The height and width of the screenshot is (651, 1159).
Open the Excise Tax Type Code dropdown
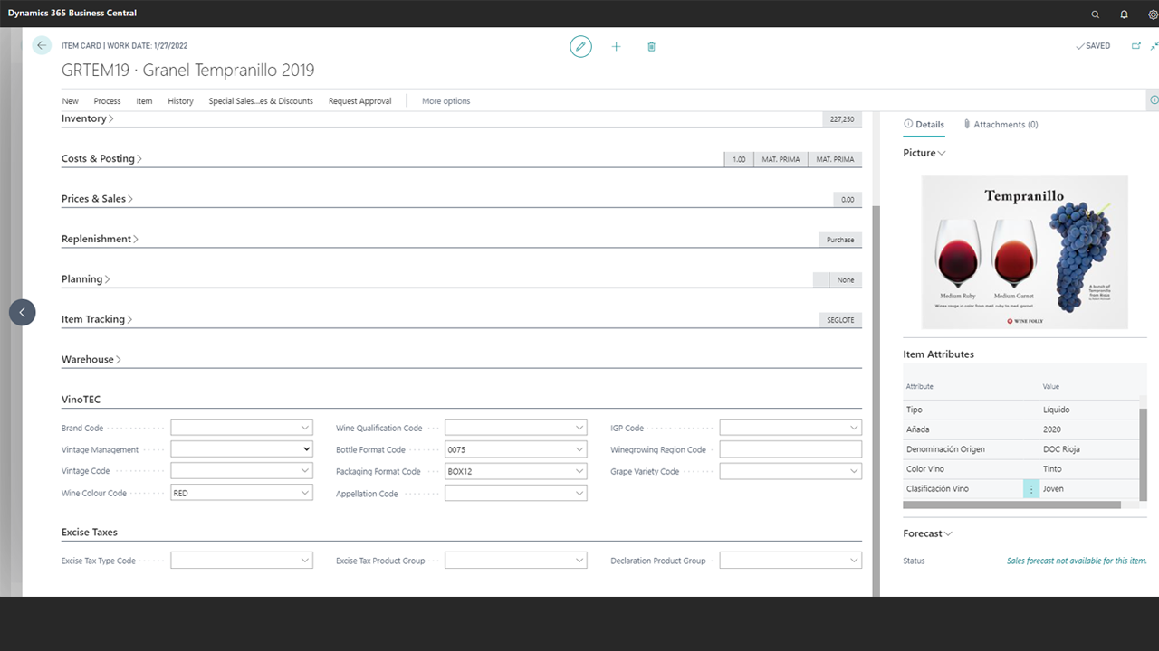click(x=304, y=561)
